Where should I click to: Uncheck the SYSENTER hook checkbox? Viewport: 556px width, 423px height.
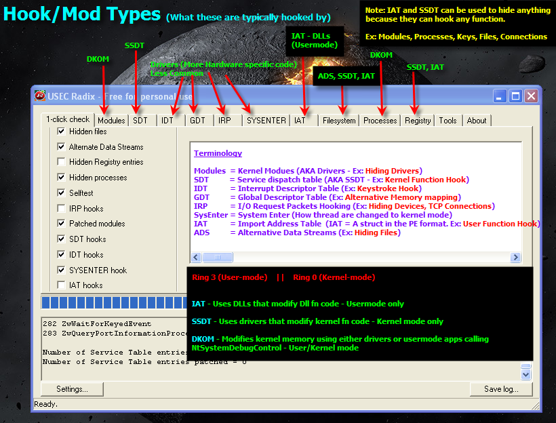(x=61, y=270)
